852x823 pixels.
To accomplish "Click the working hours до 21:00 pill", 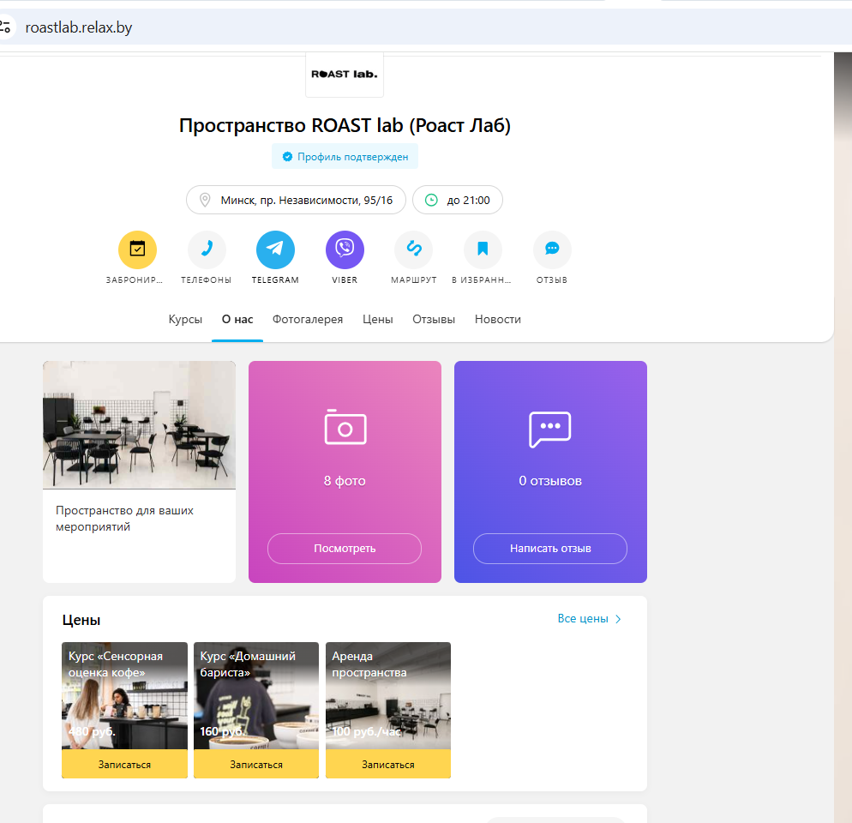I will click(458, 200).
